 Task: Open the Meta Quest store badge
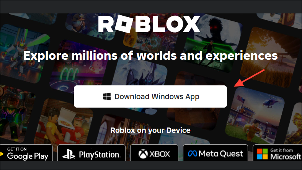(x=215, y=153)
